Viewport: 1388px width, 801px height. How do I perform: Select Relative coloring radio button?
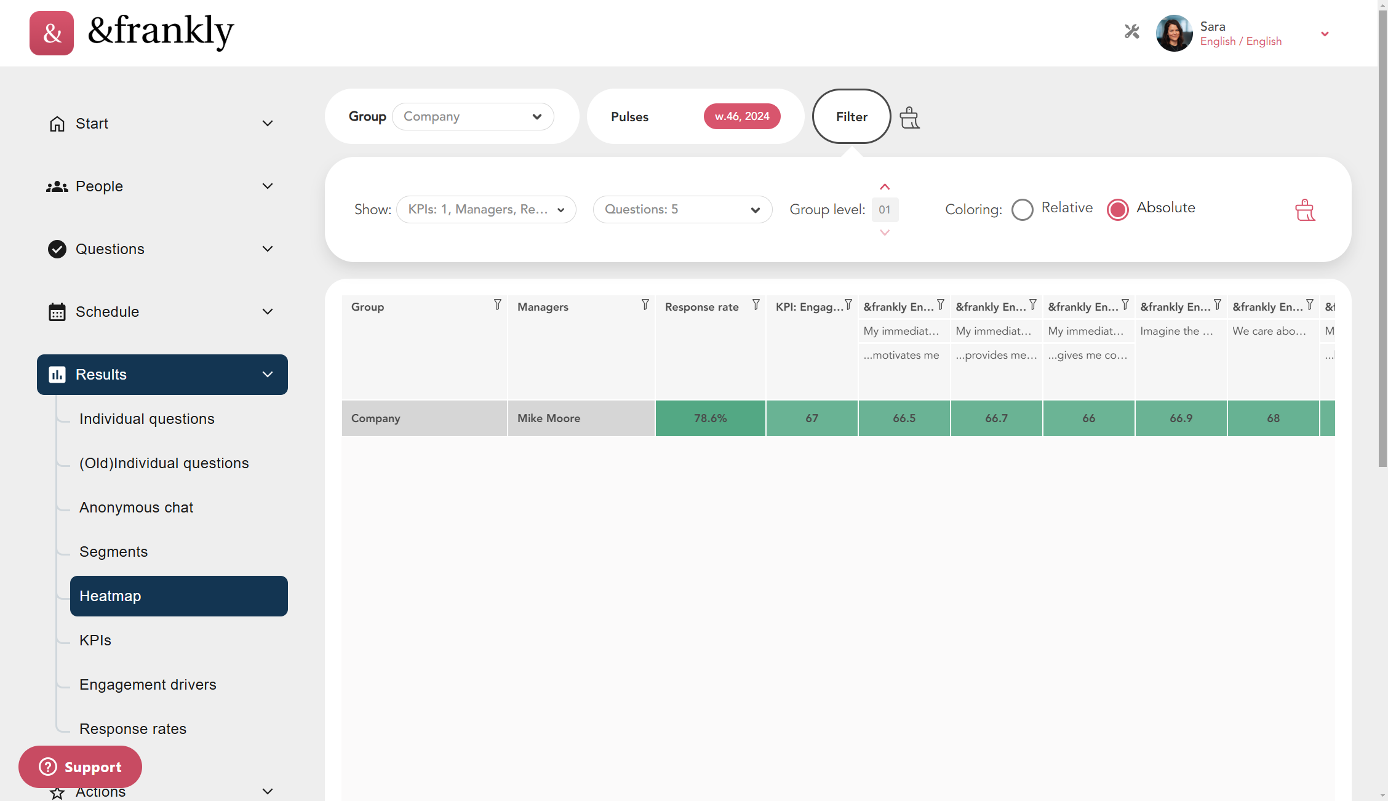(1023, 210)
